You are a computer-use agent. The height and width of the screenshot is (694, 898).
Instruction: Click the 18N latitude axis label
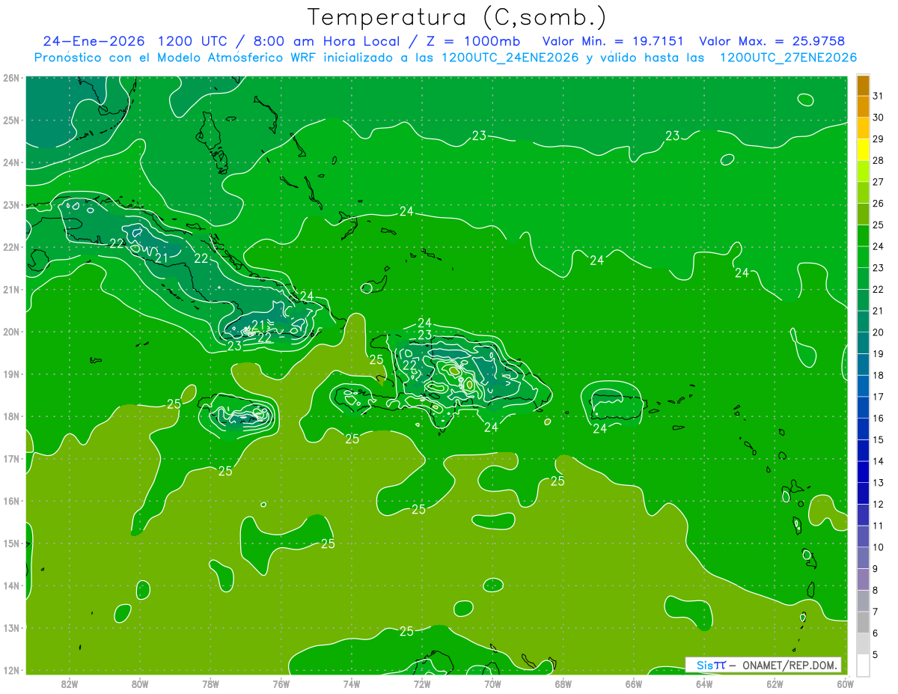10,416
